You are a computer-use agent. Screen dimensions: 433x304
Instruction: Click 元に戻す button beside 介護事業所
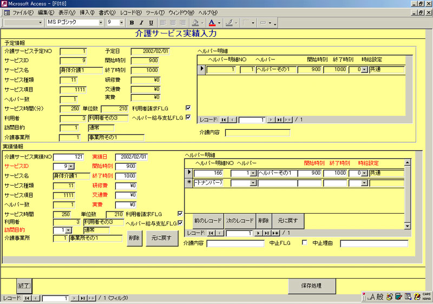[162, 238]
